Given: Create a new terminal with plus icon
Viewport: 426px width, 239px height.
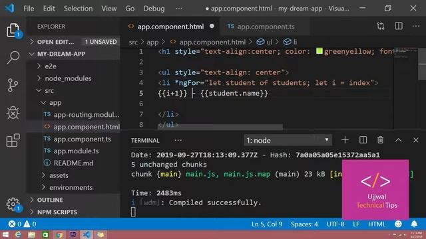Looking at the screenshot, I should pyautogui.click(x=345, y=140).
